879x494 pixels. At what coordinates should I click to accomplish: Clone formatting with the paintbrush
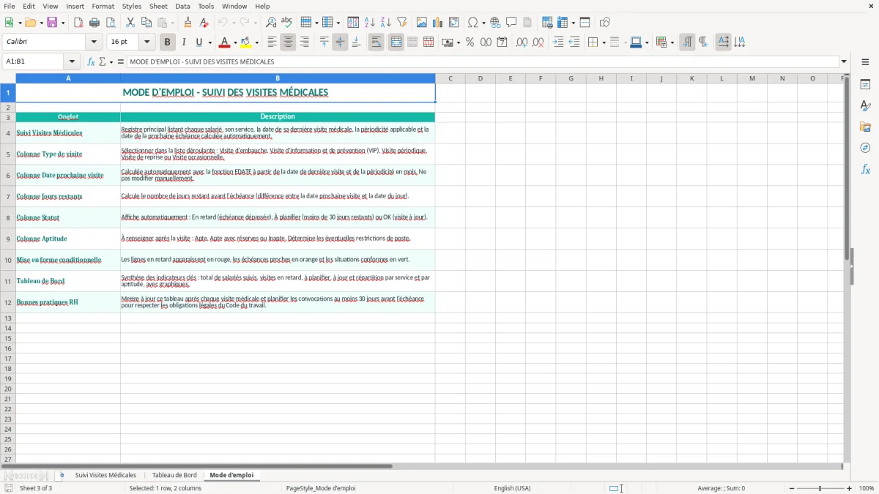(x=188, y=23)
